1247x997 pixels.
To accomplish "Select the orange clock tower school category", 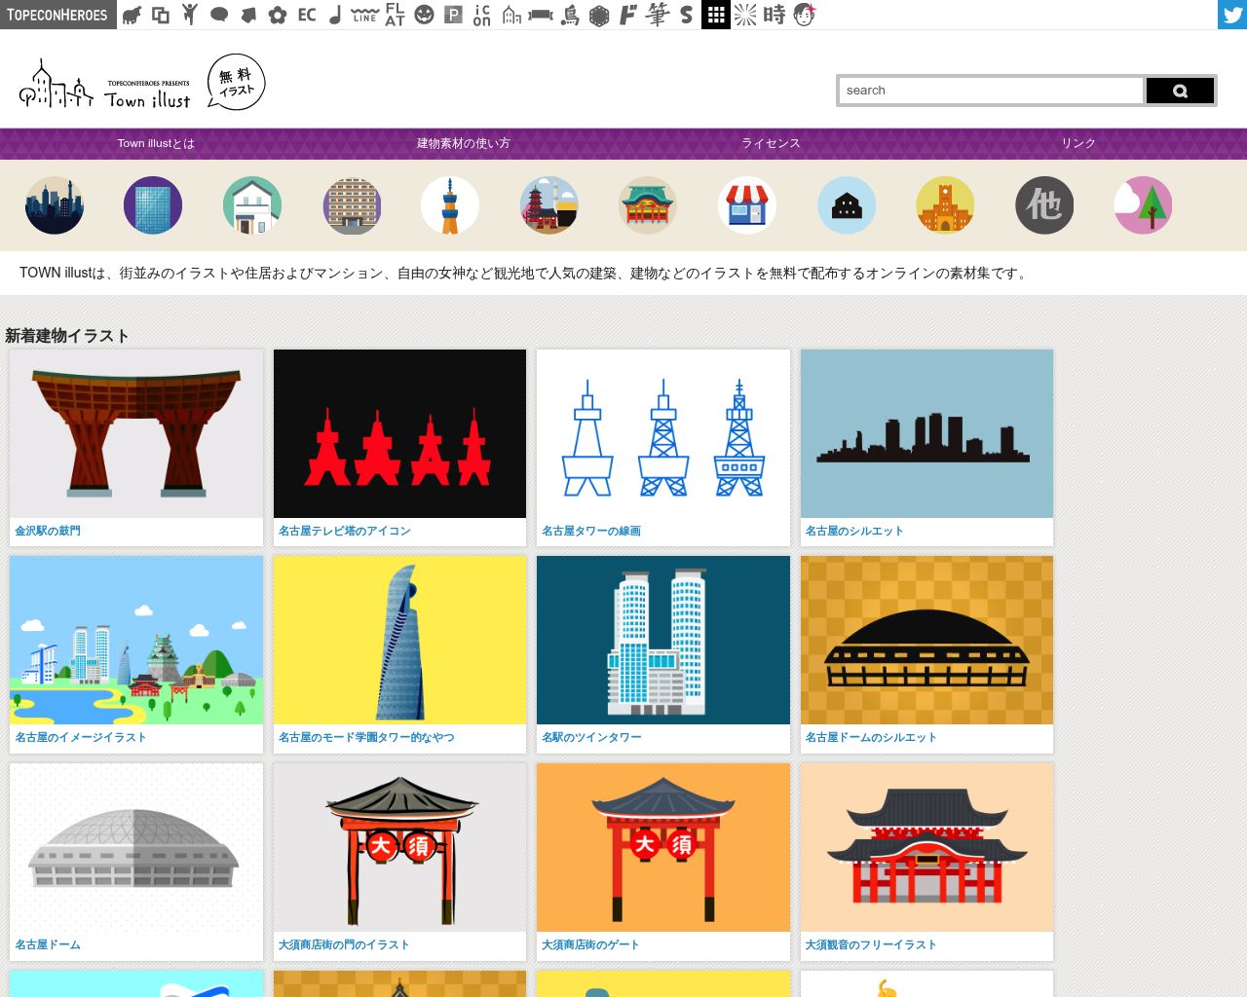I will [x=945, y=205].
